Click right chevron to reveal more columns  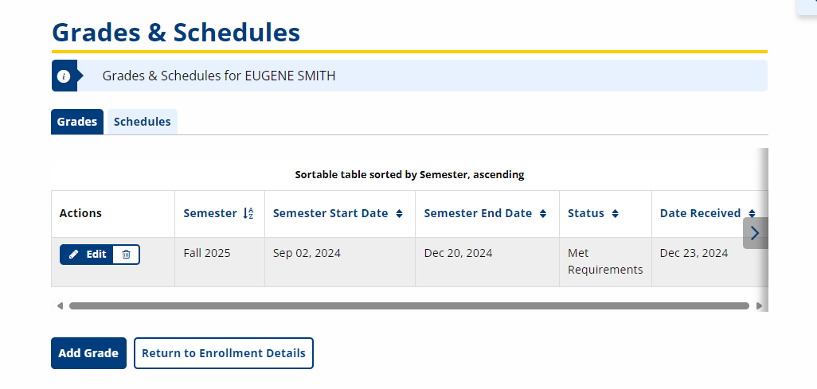755,233
